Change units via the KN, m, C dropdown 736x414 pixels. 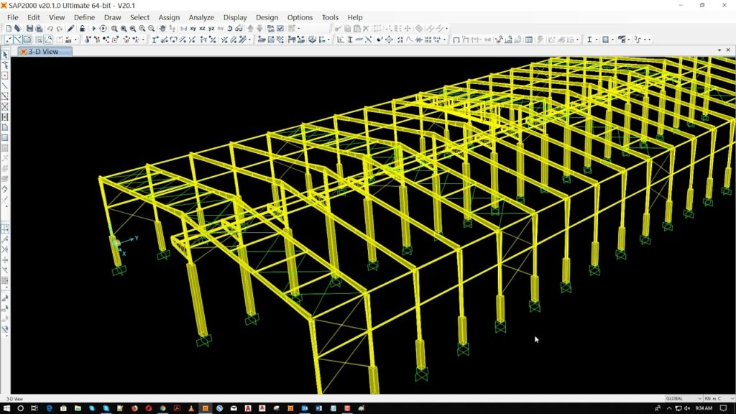pos(714,398)
